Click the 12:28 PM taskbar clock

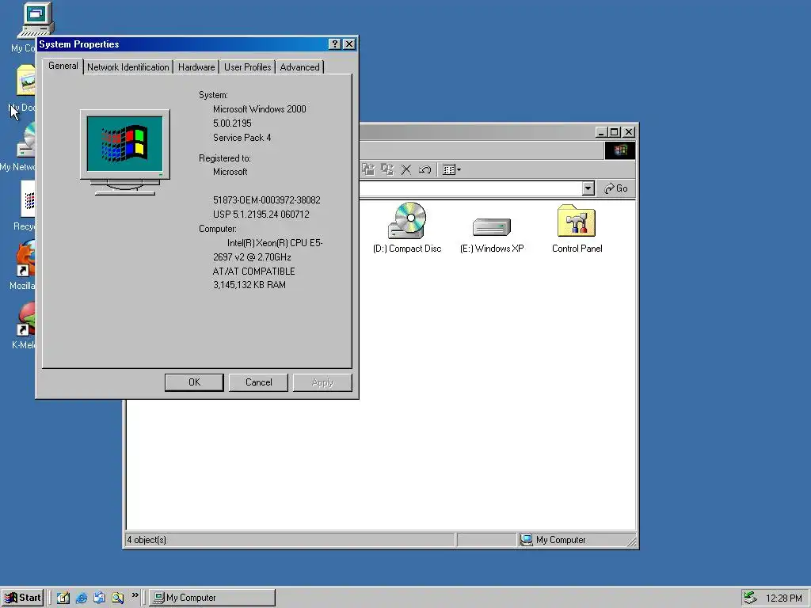[783, 598]
